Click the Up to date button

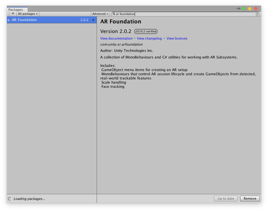coord(226,198)
